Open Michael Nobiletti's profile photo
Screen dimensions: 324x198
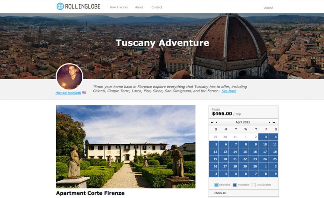pos(70,77)
